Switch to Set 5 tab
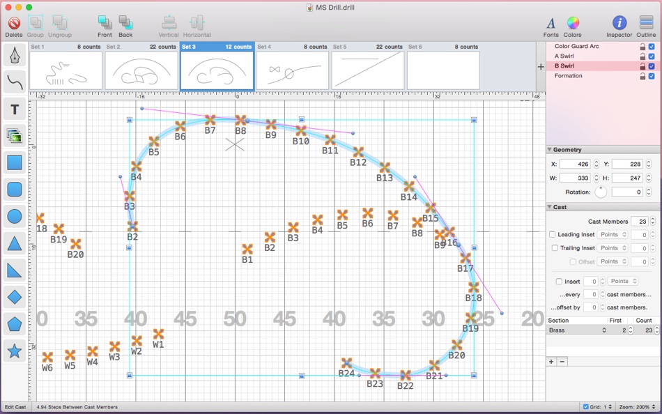 point(368,66)
